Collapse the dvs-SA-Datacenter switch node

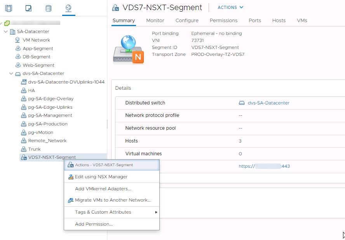(11, 73)
